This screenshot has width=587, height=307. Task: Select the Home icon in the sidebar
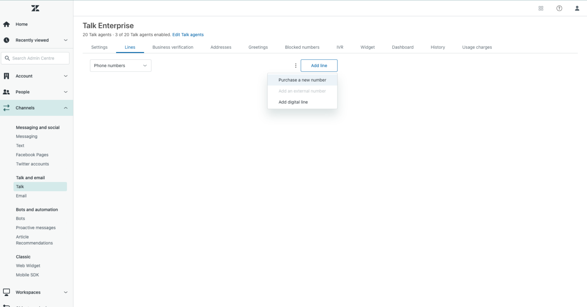[6, 24]
